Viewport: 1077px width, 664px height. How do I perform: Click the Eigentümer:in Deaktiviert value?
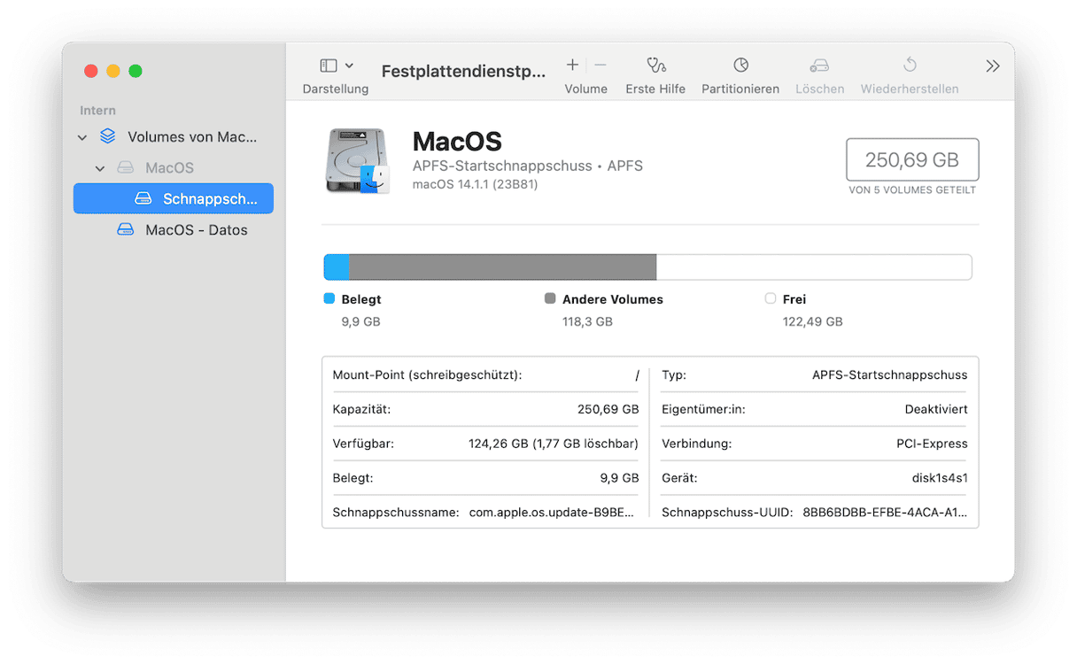936,410
